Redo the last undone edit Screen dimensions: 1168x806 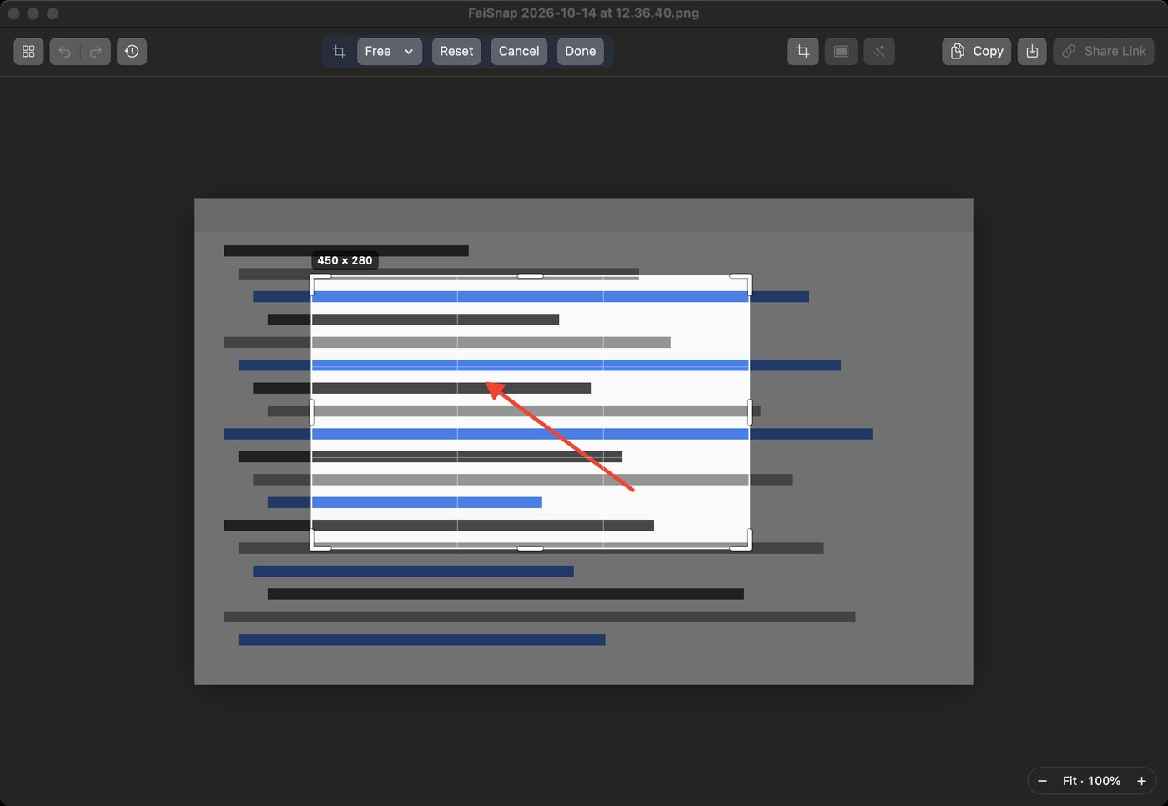pyautogui.click(x=96, y=51)
